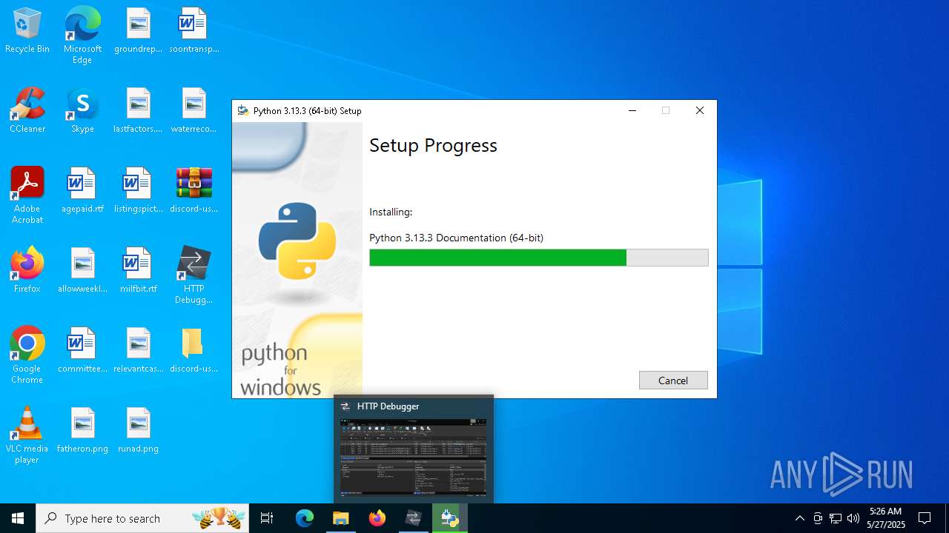Close the Python 3.13.3 Setup window
This screenshot has width=949, height=533.
point(699,111)
